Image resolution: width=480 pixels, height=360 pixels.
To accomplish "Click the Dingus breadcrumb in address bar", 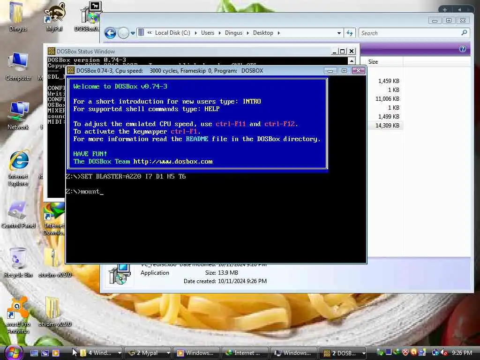I will (233, 33).
